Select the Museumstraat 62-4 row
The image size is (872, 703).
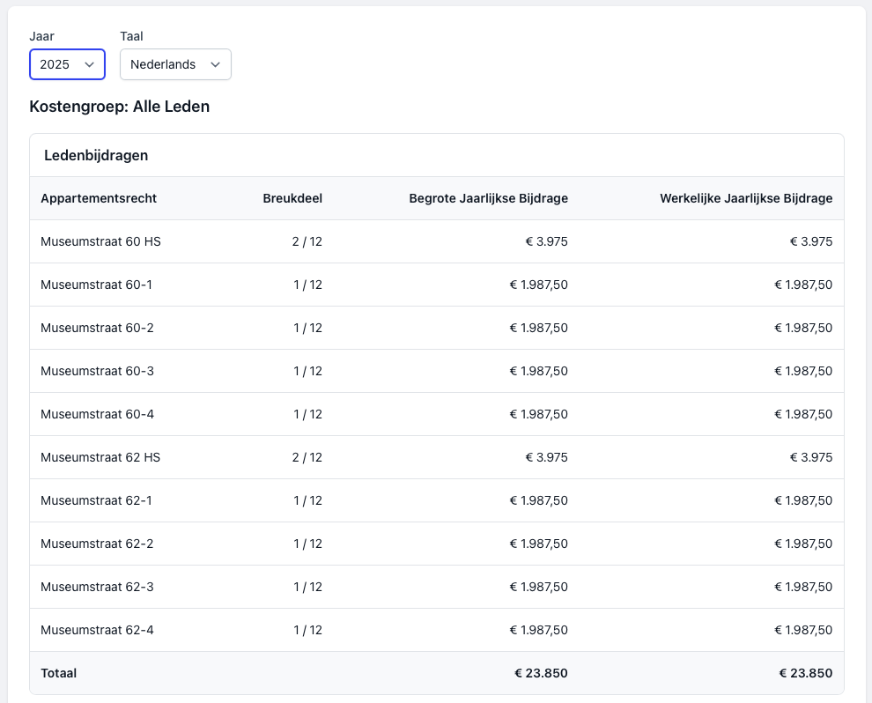[97, 630]
